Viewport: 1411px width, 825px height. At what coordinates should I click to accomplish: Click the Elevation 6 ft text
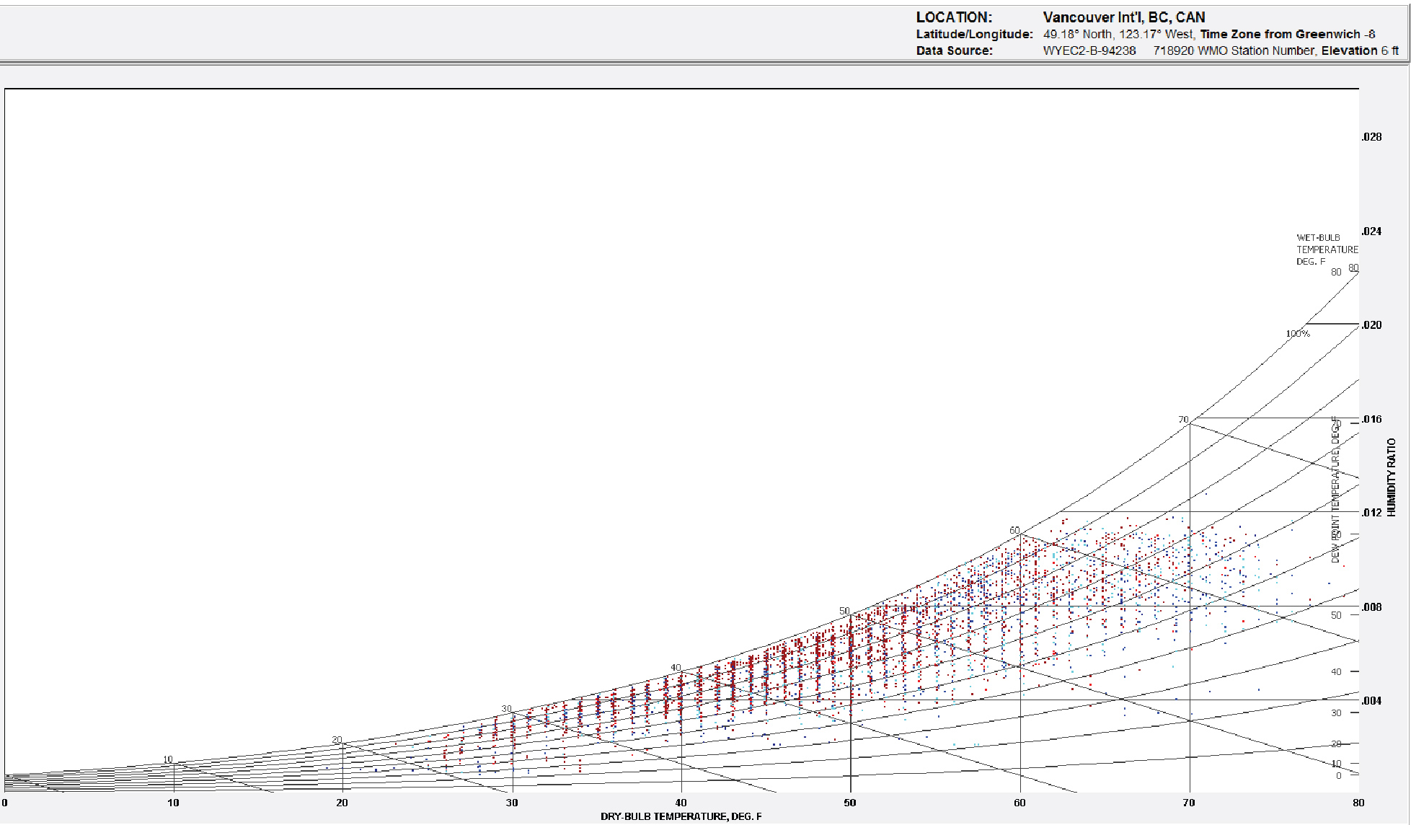tap(1359, 50)
